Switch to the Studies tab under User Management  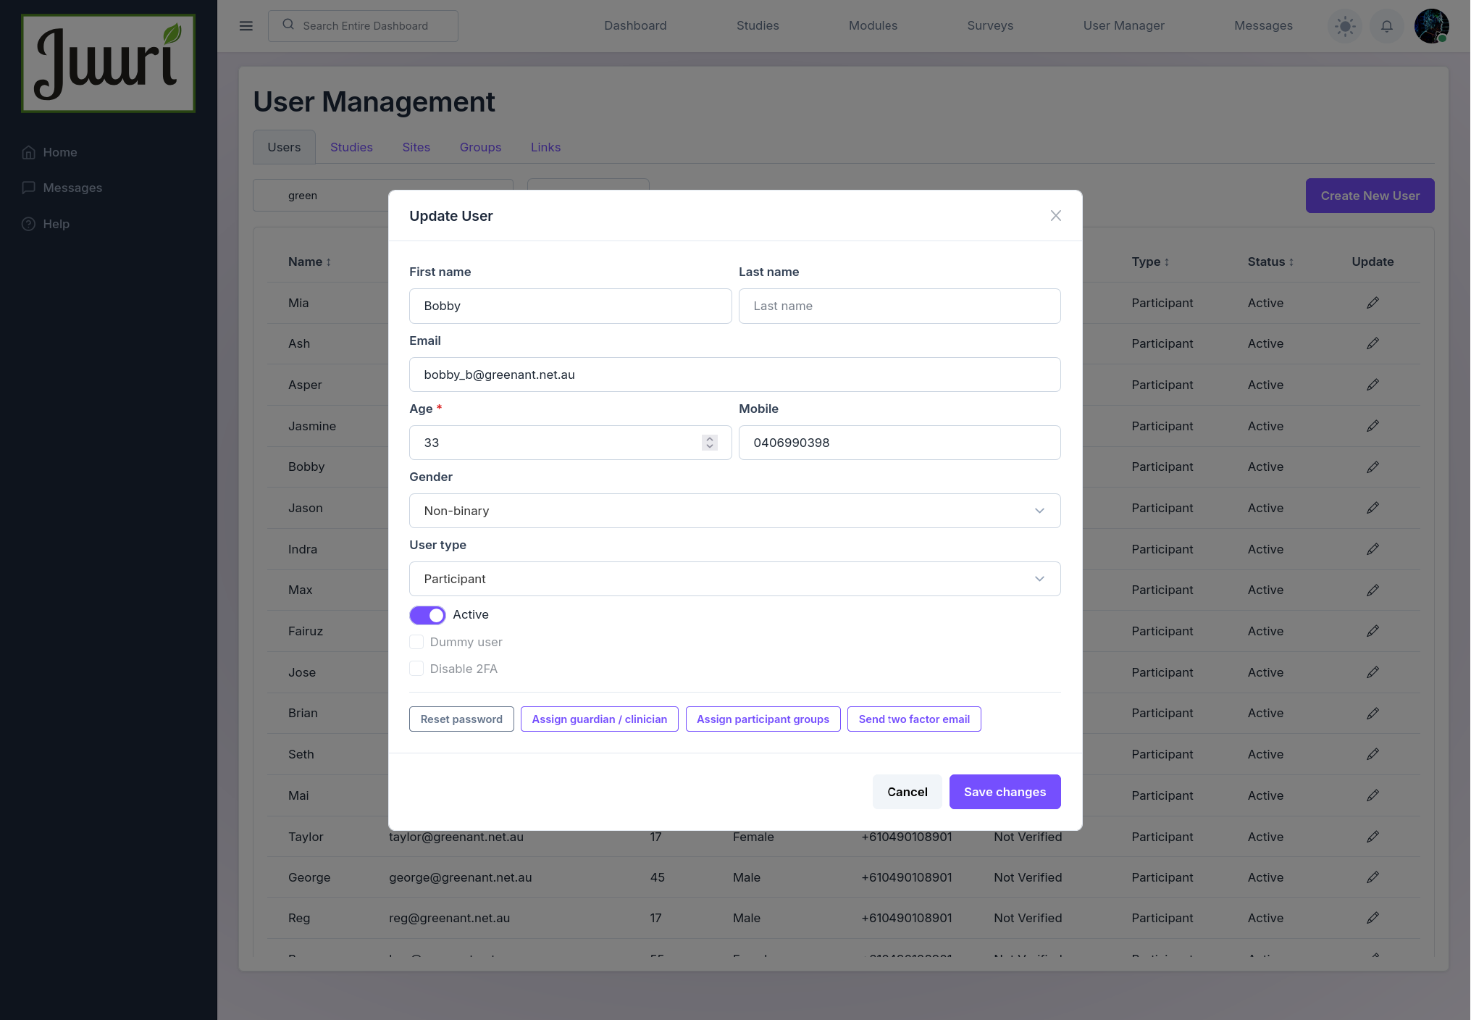(x=351, y=147)
